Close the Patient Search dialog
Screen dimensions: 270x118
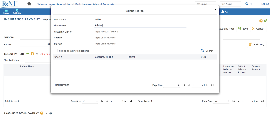pos(215,10)
